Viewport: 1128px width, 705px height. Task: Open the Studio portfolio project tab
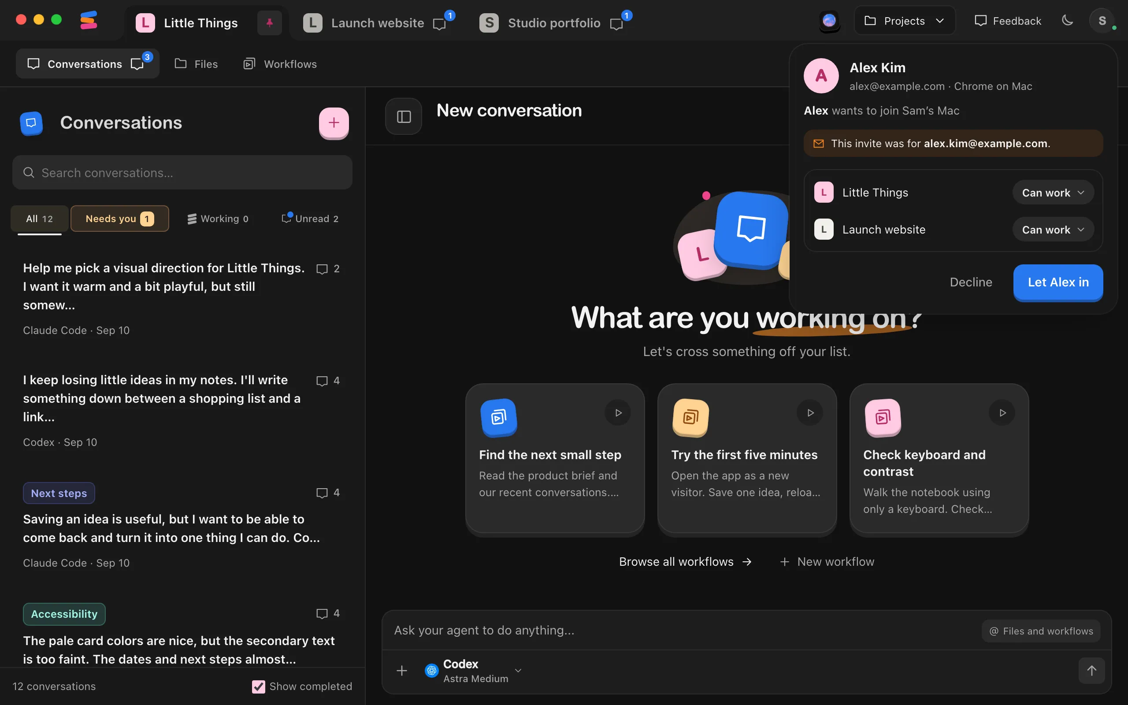(555, 22)
